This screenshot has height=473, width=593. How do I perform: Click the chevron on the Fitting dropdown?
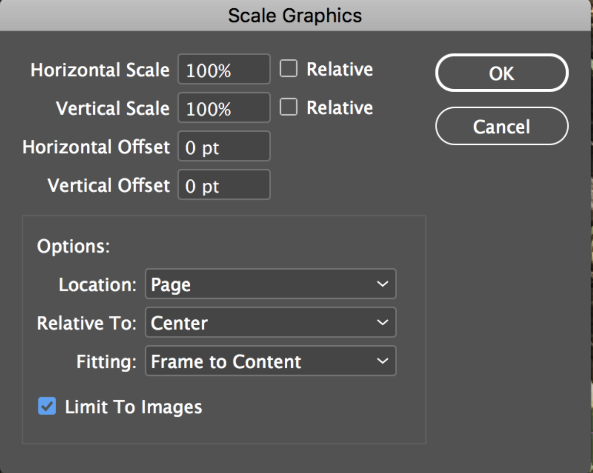(x=383, y=361)
